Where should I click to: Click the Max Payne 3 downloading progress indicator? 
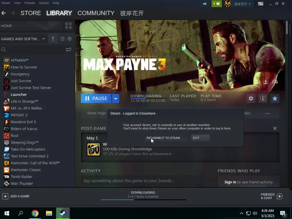click(x=148, y=98)
